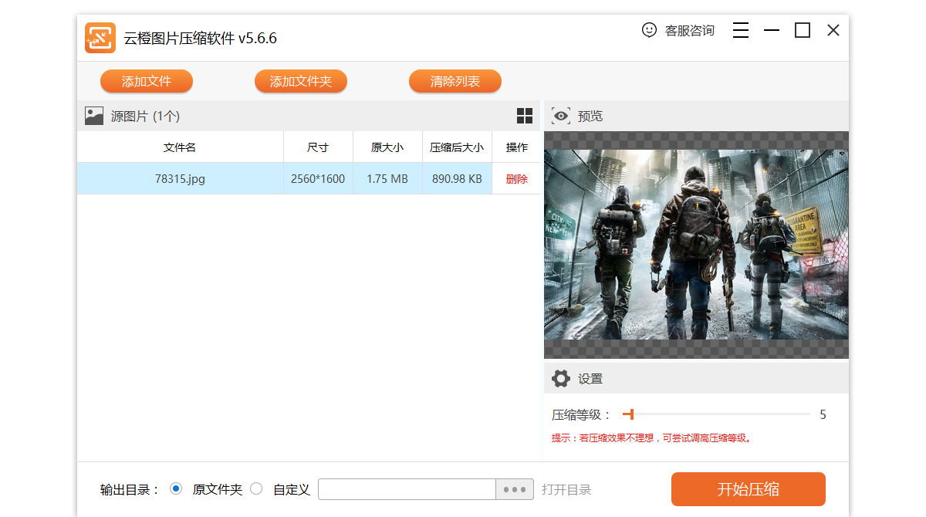Screen dimensions: 926x517
Task: Click the 添加文件夹 button
Action: click(x=301, y=81)
